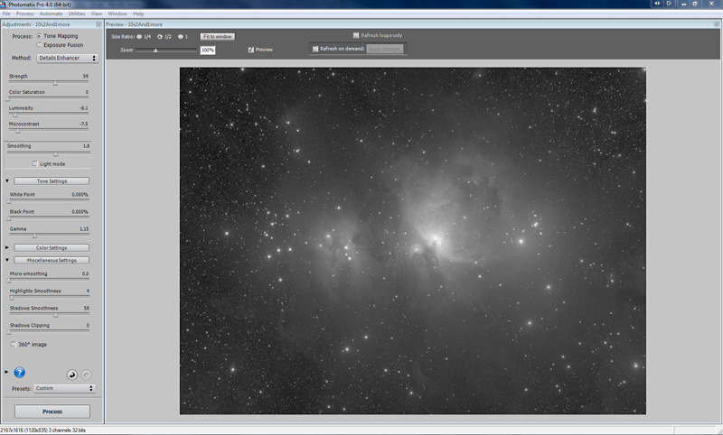Viewport: 723px width, 435px height.
Task: Select the 1/4 size ratio option
Action: pos(139,37)
